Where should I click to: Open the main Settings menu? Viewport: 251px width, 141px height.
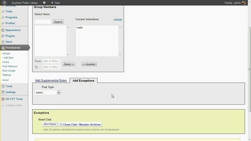(x=11, y=92)
